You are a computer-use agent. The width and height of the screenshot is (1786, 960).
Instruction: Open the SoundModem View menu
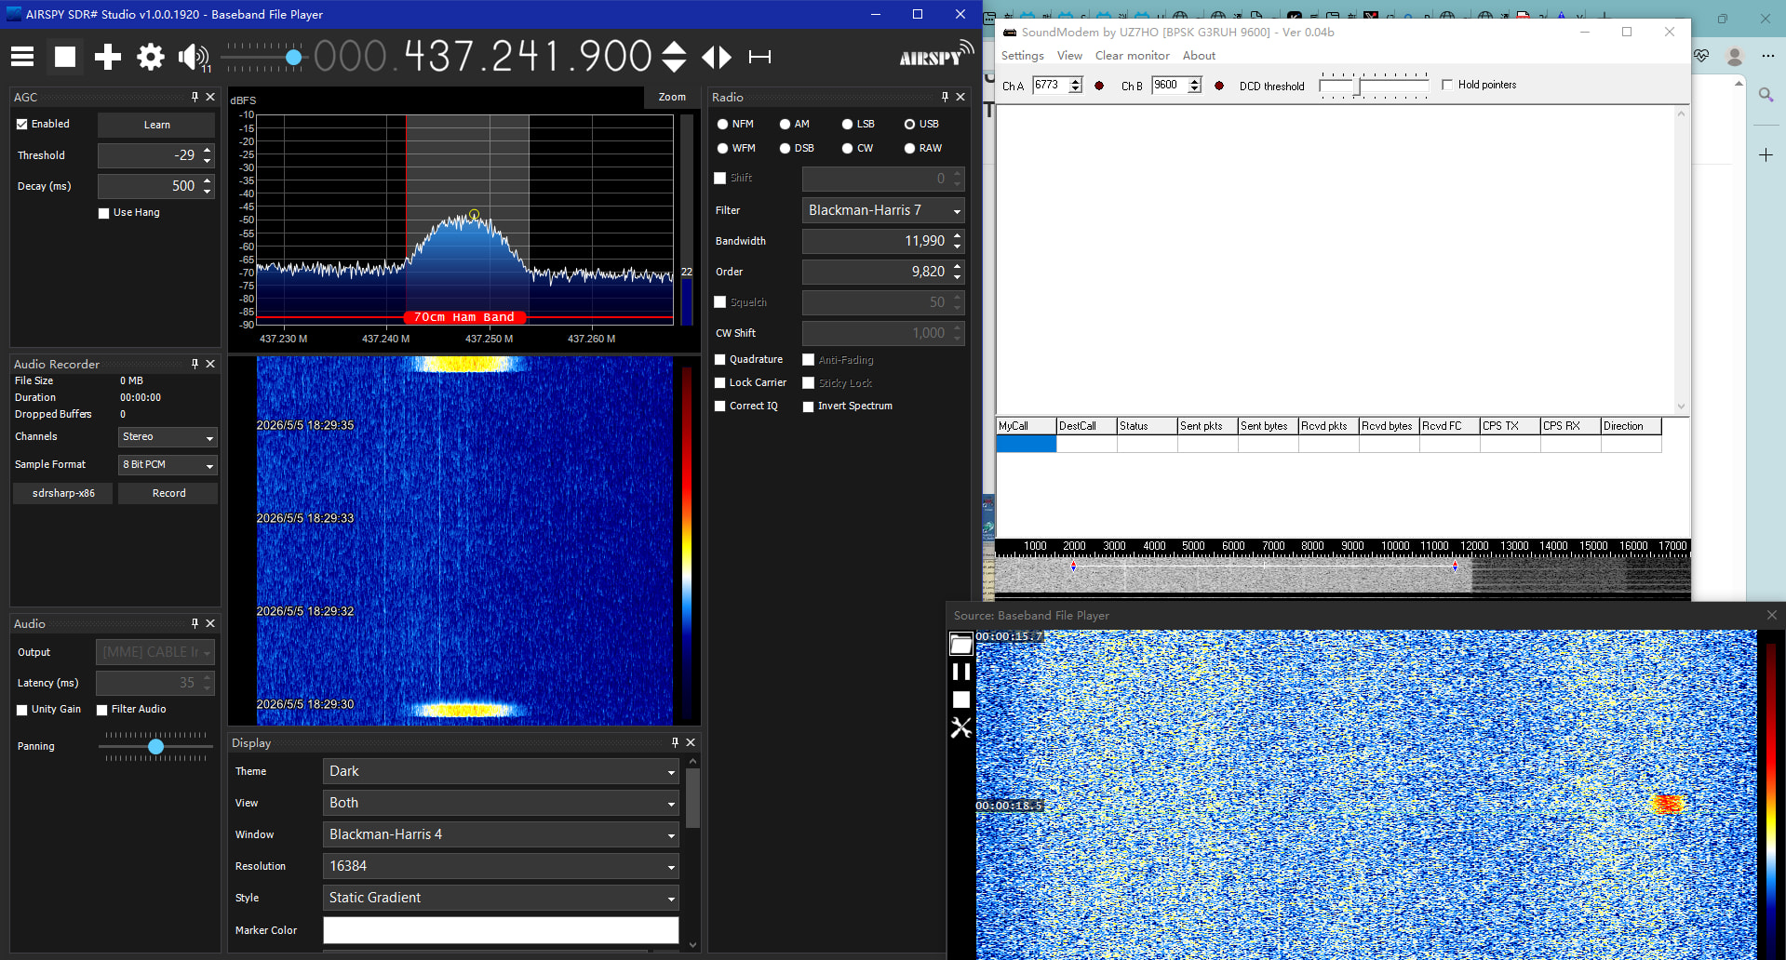1069,56
